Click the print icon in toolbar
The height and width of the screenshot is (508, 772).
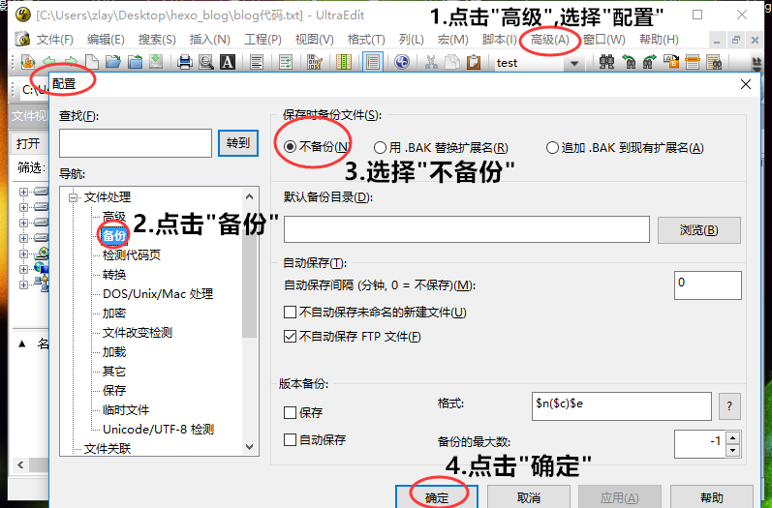click(x=185, y=62)
